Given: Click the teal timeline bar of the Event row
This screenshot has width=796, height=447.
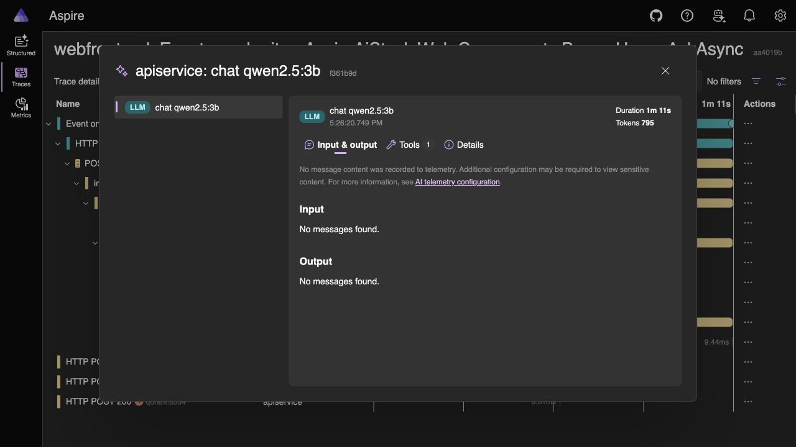Looking at the screenshot, I should click(715, 124).
